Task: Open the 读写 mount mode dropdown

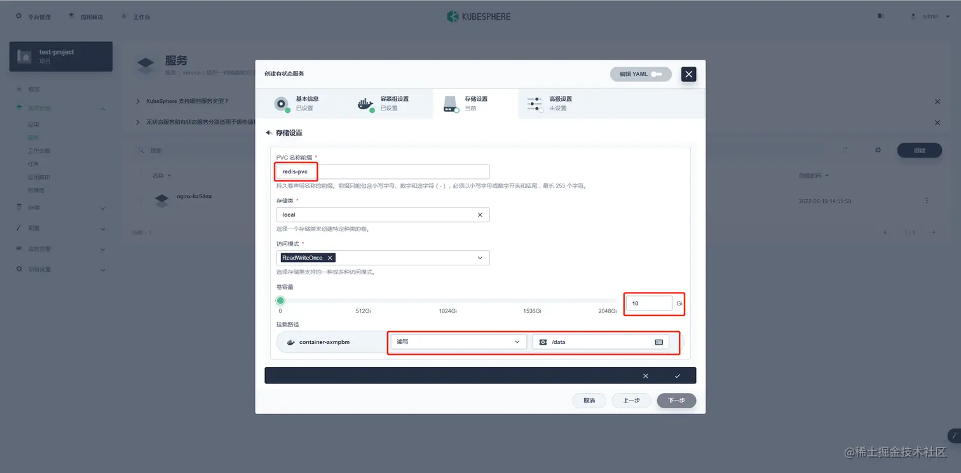Action: (x=458, y=342)
